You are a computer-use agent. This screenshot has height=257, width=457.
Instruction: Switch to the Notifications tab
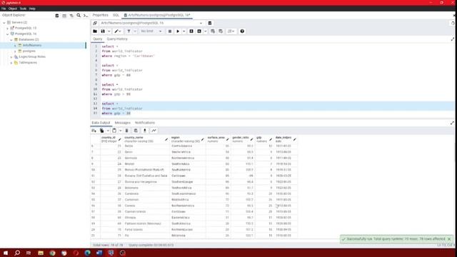click(x=145, y=123)
